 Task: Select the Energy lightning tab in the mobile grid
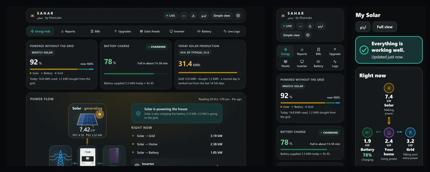coord(286,51)
